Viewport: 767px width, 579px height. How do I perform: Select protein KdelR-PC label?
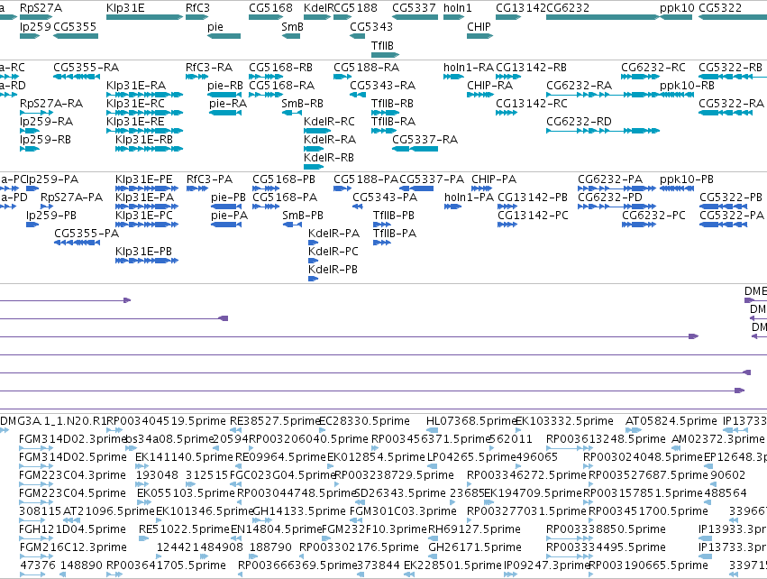pyautogui.click(x=333, y=251)
